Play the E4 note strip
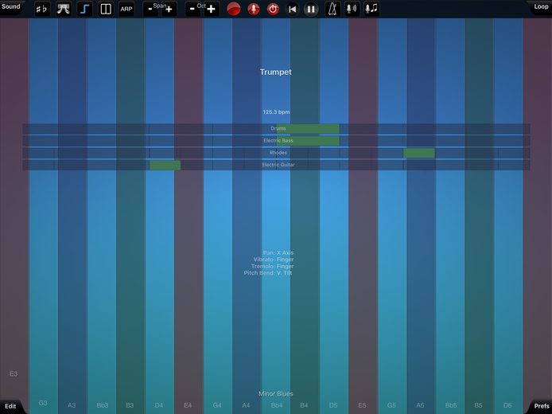 coord(189,216)
